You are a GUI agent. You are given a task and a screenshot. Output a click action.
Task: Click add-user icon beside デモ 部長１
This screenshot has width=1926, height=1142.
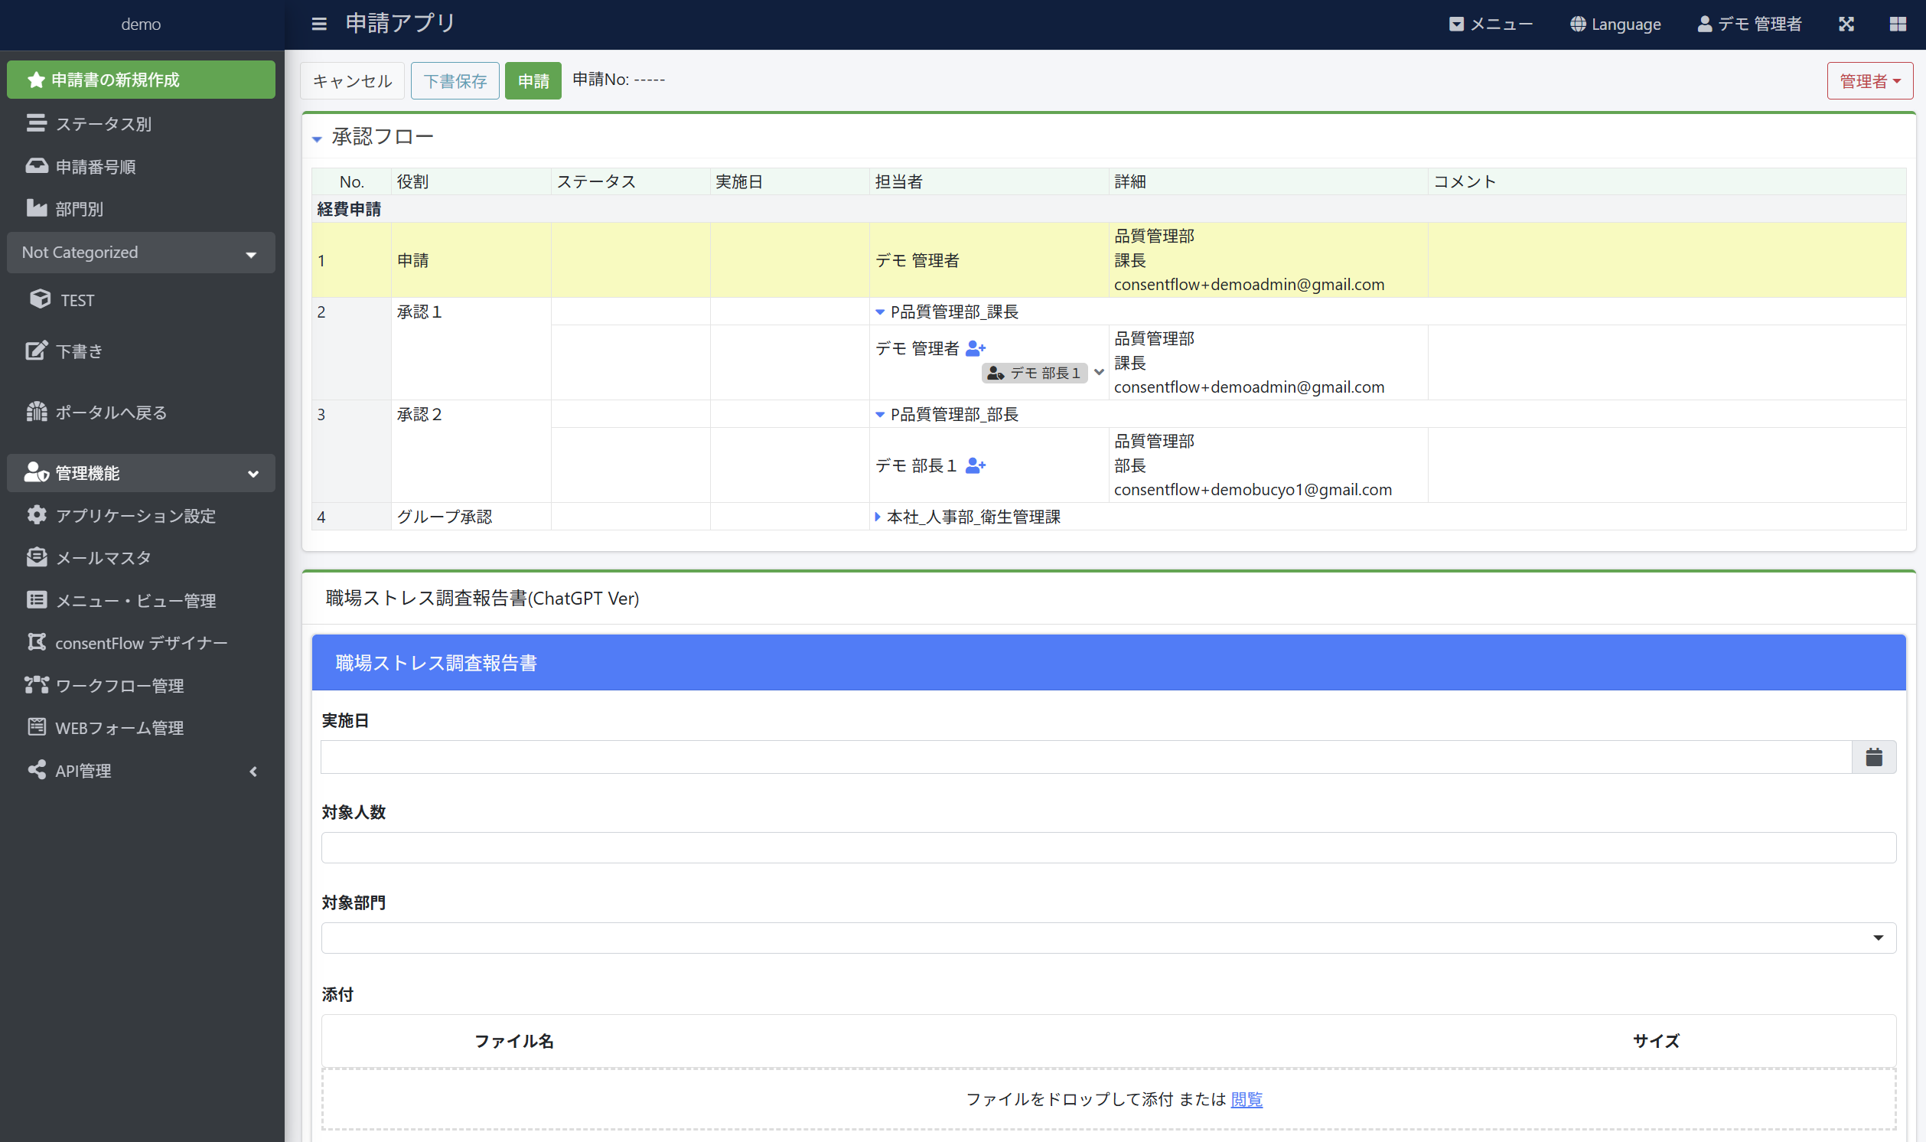976,465
